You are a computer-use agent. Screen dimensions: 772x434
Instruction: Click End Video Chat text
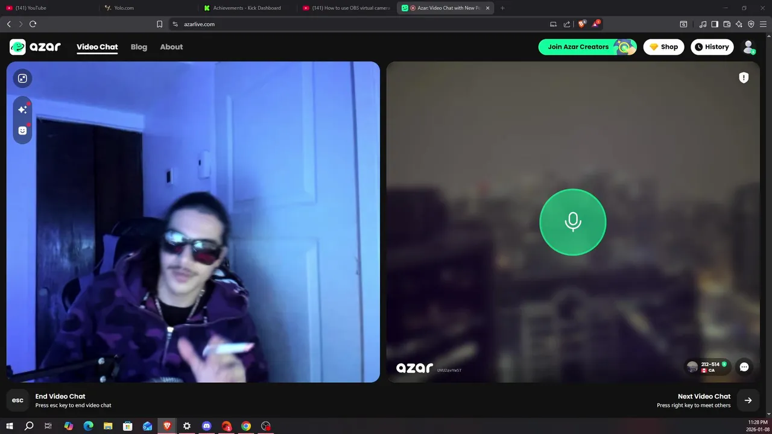pyautogui.click(x=60, y=396)
